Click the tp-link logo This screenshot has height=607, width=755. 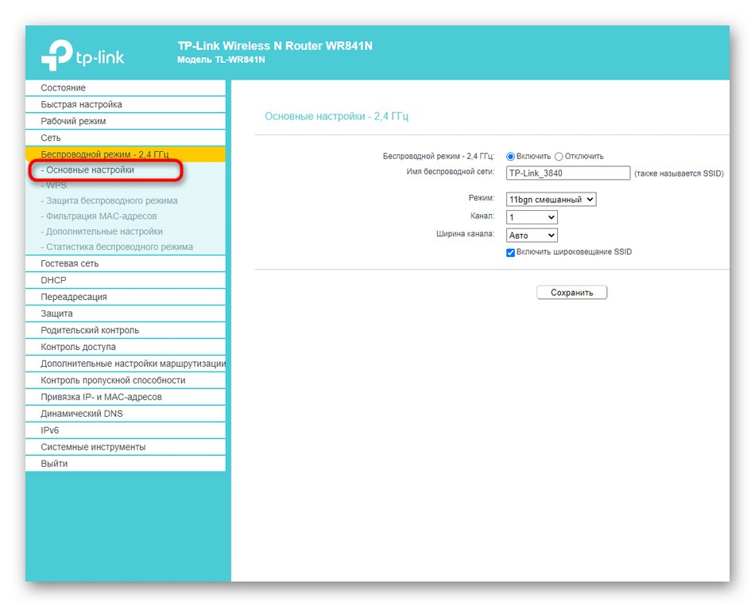pos(83,55)
